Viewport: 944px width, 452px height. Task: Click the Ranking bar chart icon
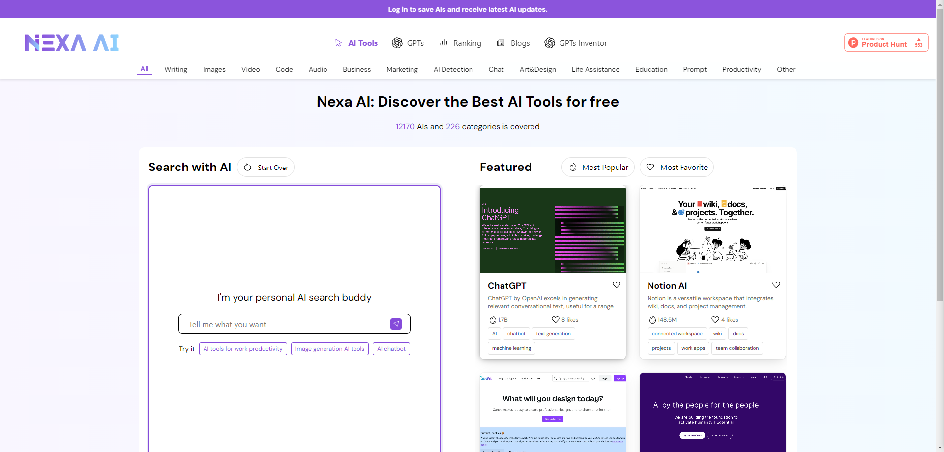tap(443, 43)
